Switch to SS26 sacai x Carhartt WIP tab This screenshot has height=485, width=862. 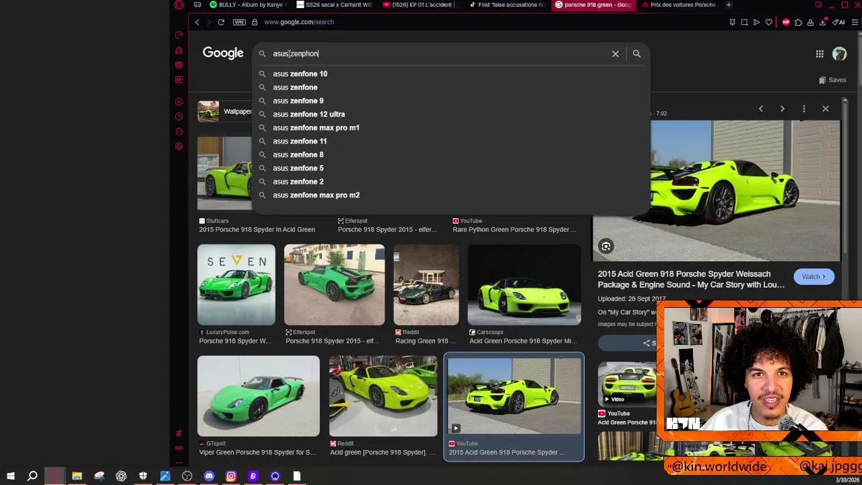tap(335, 5)
